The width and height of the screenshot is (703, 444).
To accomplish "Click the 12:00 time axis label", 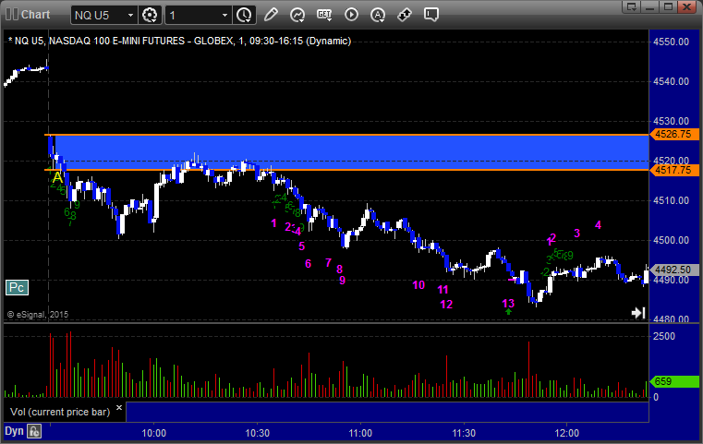I will pyautogui.click(x=566, y=433).
